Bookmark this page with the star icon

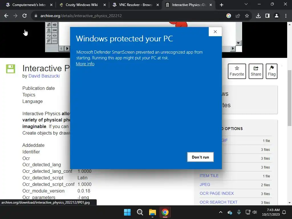point(247,16)
